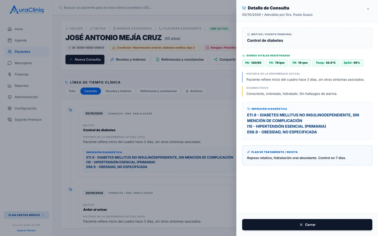Click the Reportes bar chart icon

(x=10, y=86)
